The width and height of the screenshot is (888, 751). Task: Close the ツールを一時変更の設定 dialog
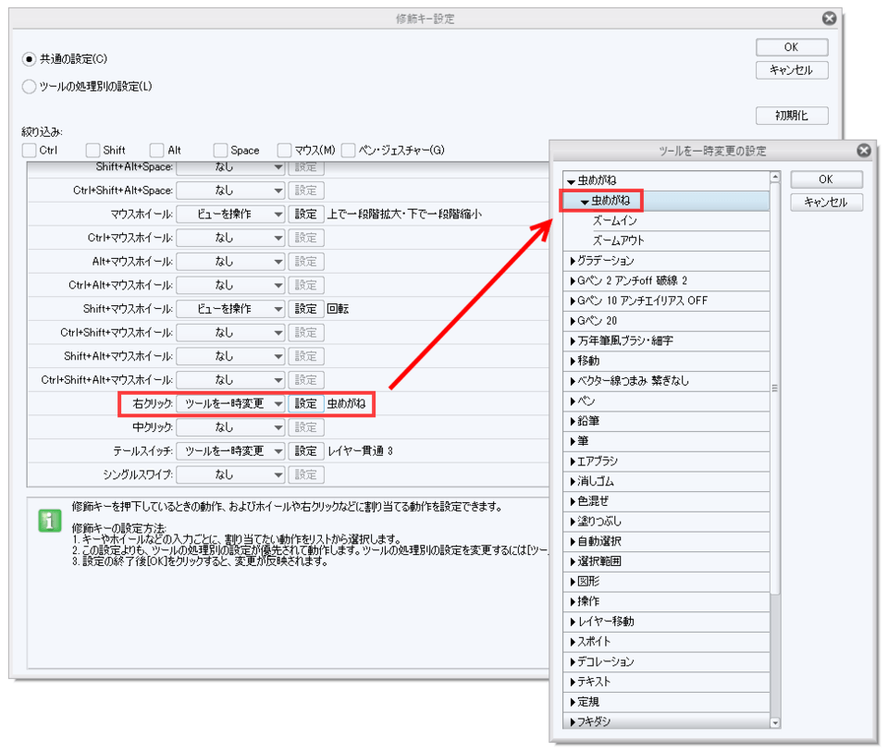[863, 151]
